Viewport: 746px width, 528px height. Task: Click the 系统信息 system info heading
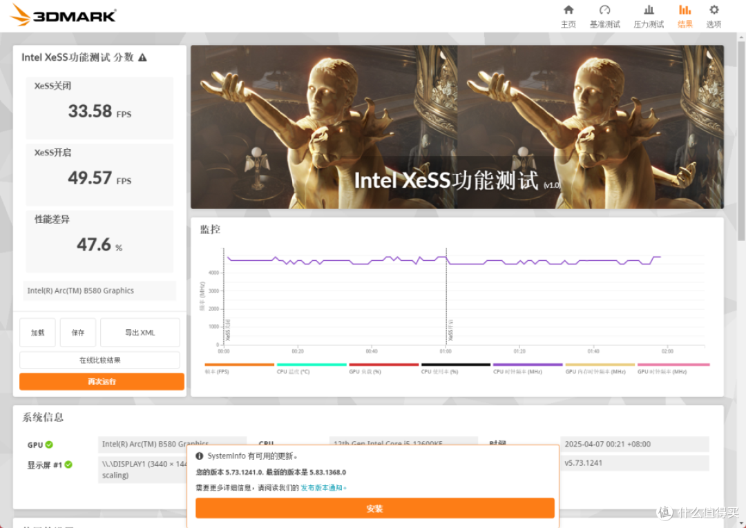pos(43,418)
